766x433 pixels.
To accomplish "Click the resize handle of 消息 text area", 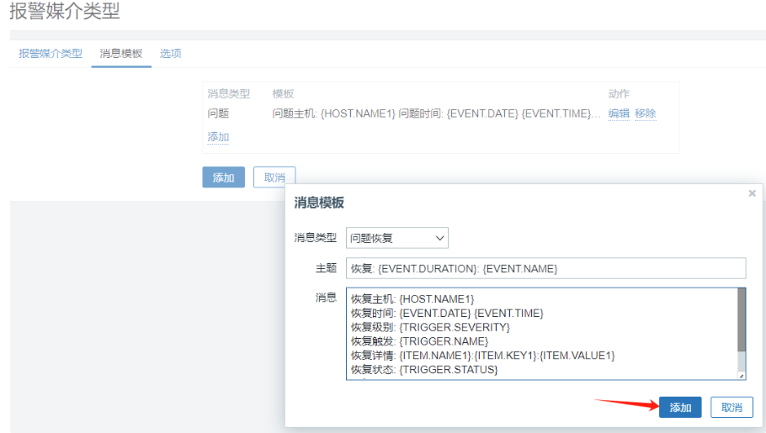I will [x=742, y=376].
